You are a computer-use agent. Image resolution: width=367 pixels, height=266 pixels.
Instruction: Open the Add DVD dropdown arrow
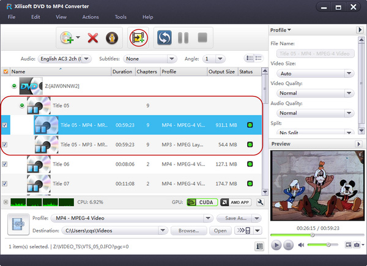tap(78, 37)
